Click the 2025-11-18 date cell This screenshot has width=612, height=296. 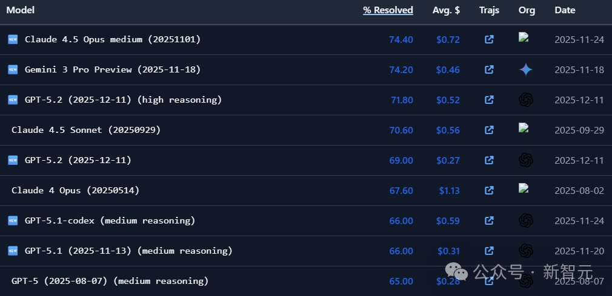[579, 70]
